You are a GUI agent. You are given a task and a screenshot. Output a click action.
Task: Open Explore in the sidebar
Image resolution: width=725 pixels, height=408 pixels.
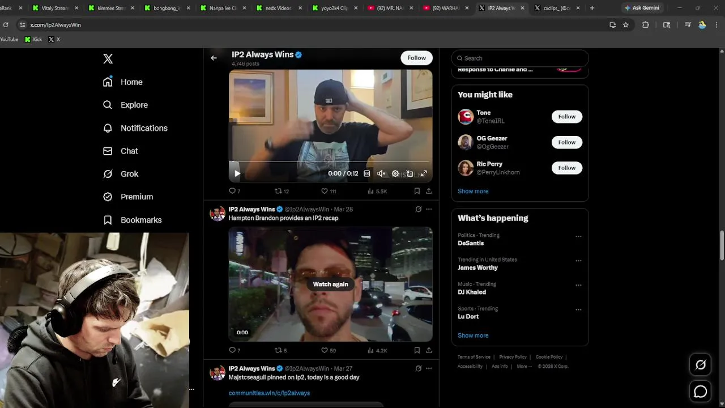[x=125, y=105]
